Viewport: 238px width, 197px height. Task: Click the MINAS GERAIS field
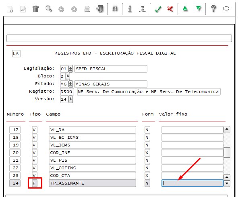111,84
